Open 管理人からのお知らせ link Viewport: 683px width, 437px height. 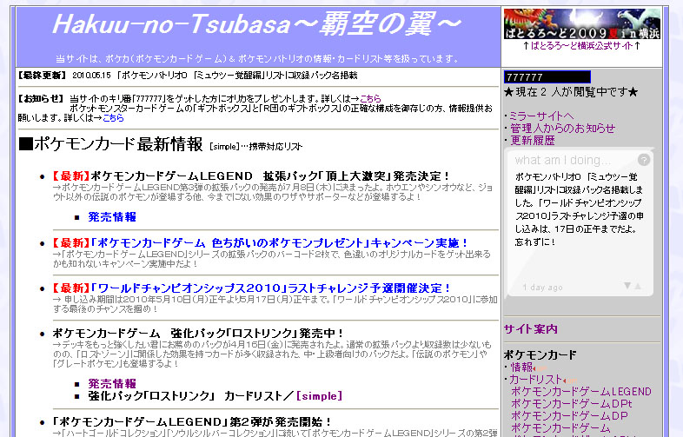point(562,128)
